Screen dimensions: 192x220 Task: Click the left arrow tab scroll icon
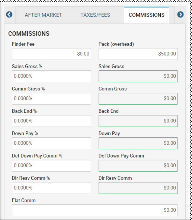[9, 15]
